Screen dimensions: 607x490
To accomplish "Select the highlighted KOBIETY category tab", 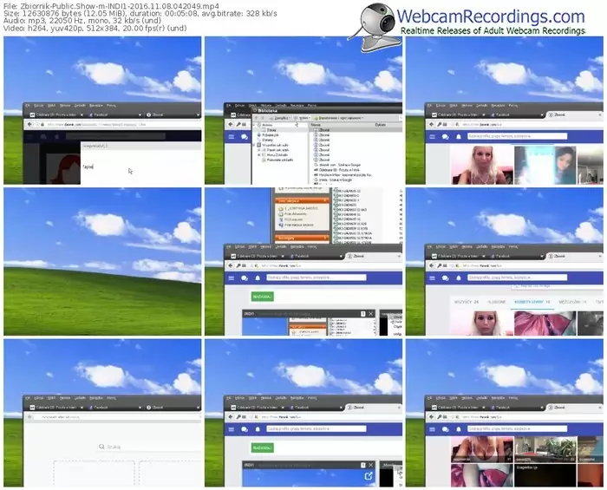I will click(x=532, y=302).
